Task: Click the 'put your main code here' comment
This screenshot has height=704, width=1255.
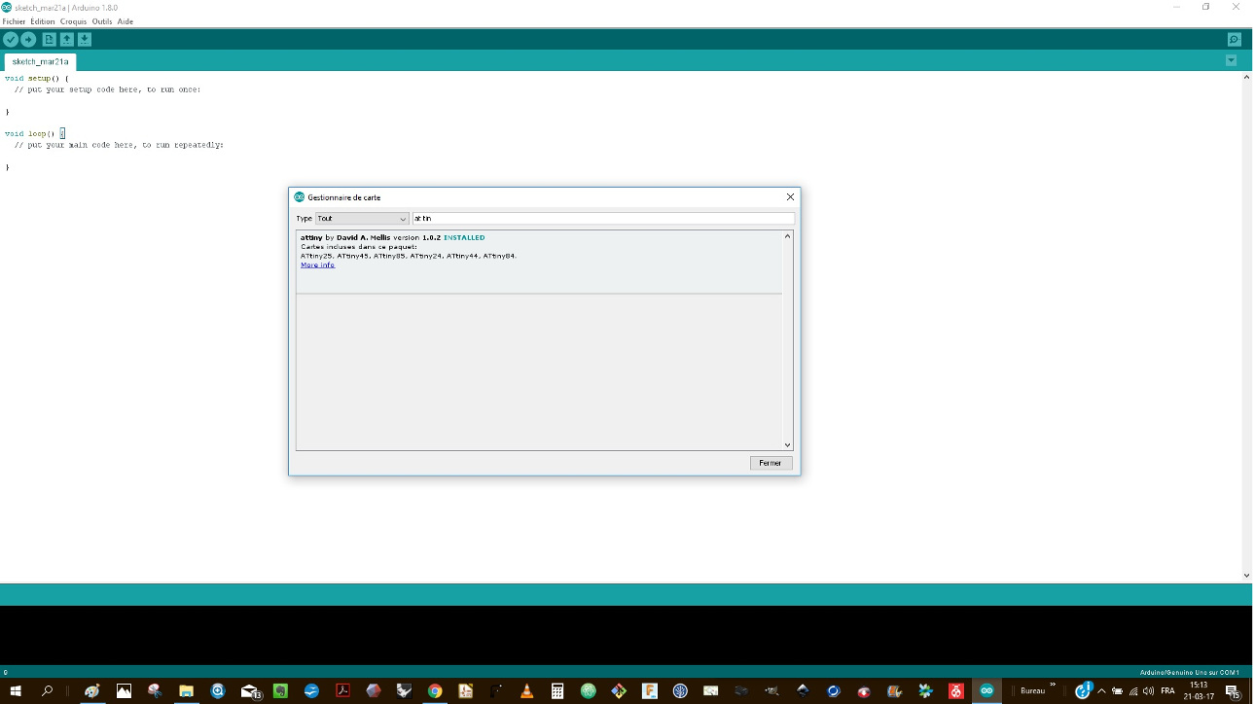Action: point(120,145)
